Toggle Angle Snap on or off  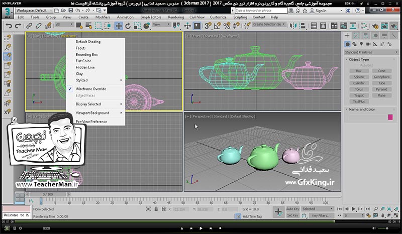tap(218, 26)
